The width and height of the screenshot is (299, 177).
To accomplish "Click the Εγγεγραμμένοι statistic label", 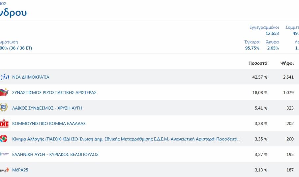I will coord(264,28).
